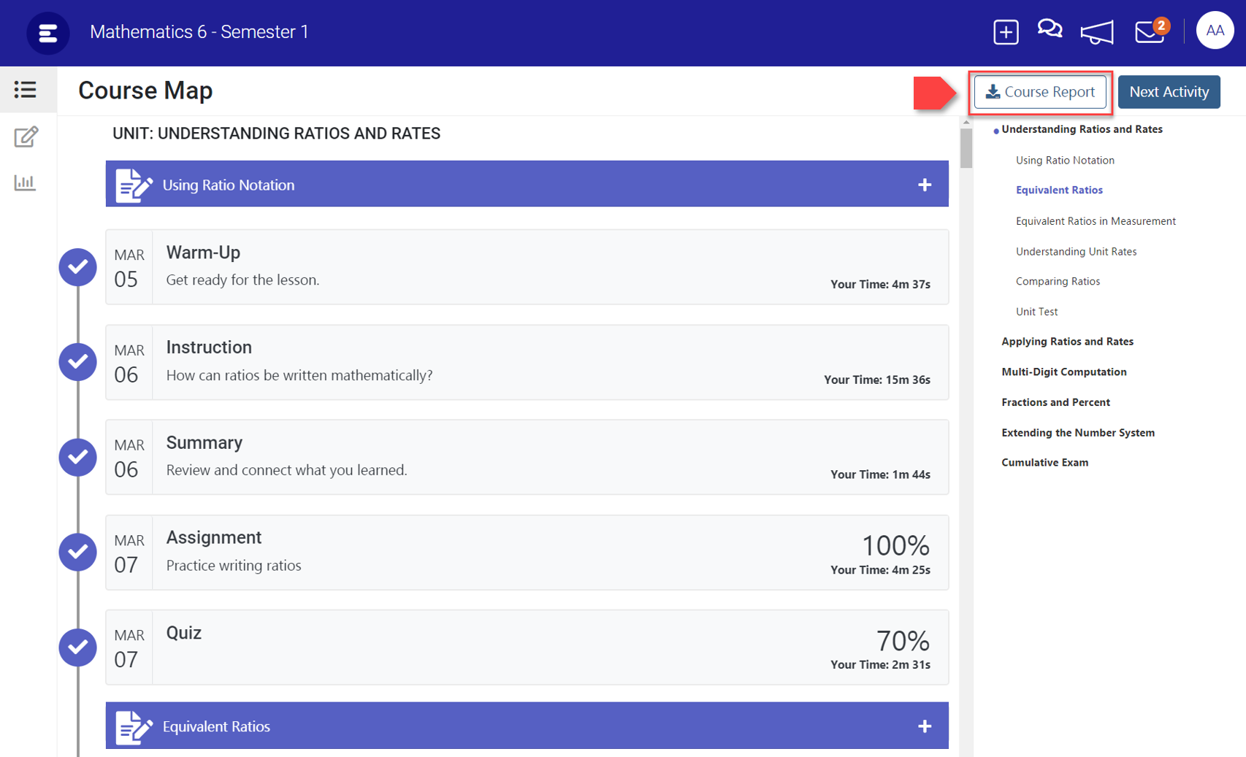Click the Warm-Up completed checkmark
Viewport: 1246px width, 757px height.
point(78,267)
